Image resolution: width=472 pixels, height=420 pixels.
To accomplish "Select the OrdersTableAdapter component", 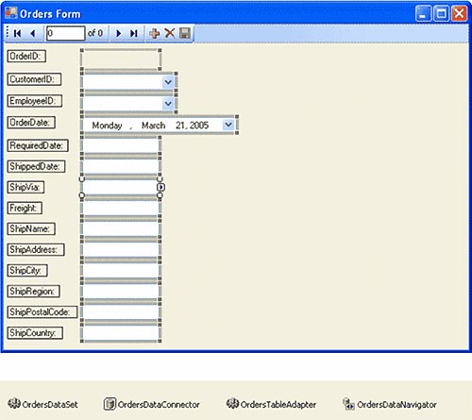I will coord(271,404).
